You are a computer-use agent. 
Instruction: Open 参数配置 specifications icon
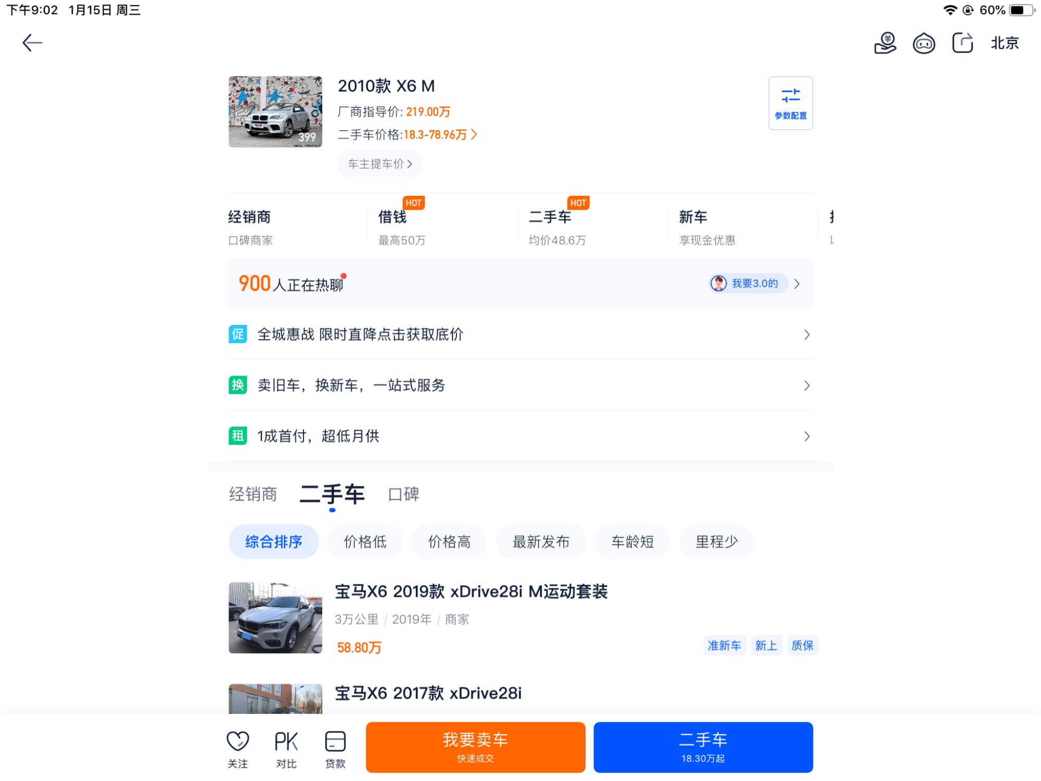pos(790,103)
